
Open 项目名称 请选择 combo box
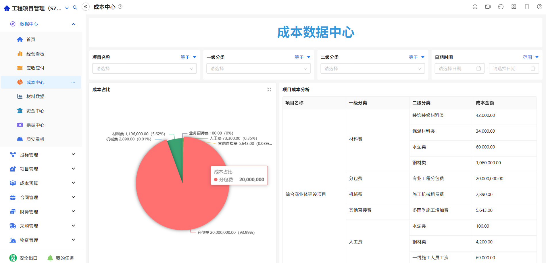[x=145, y=68]
